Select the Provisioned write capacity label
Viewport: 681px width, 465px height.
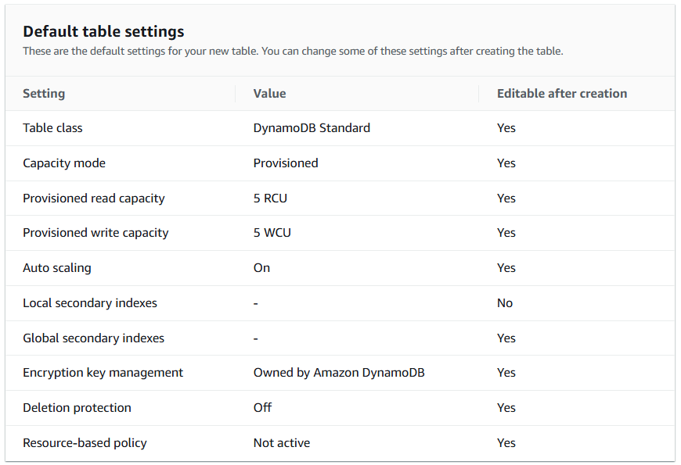[95, 233]
